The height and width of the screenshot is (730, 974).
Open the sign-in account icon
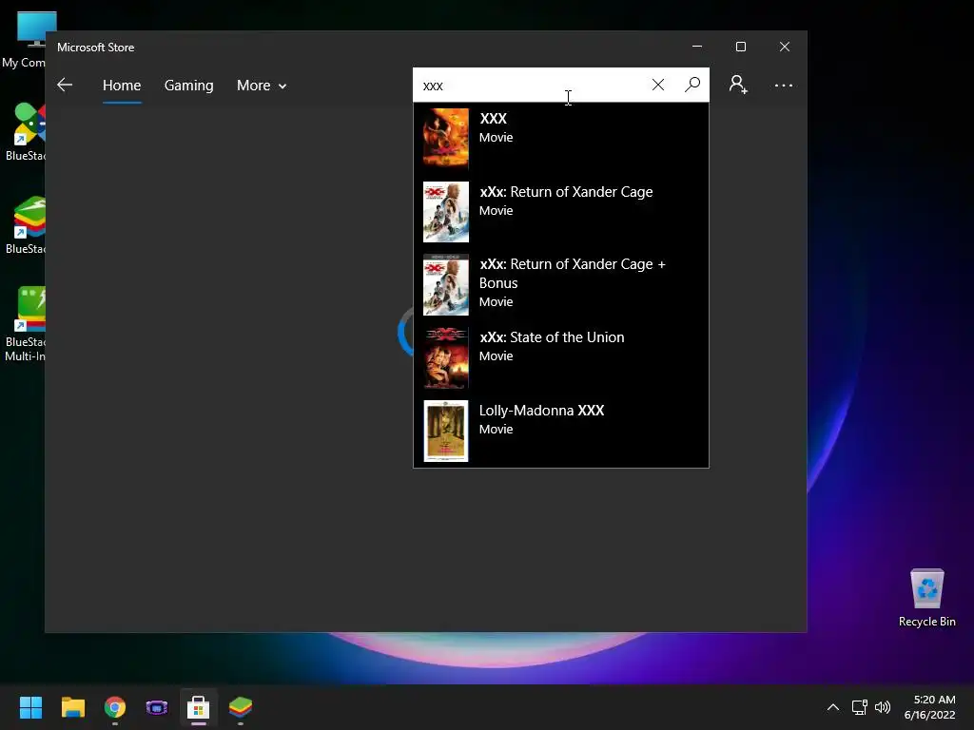738,85
